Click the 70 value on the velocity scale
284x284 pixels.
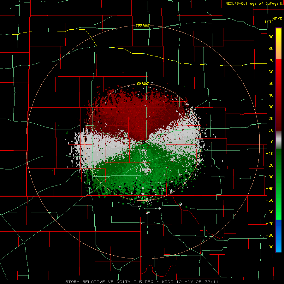point(271,60)
